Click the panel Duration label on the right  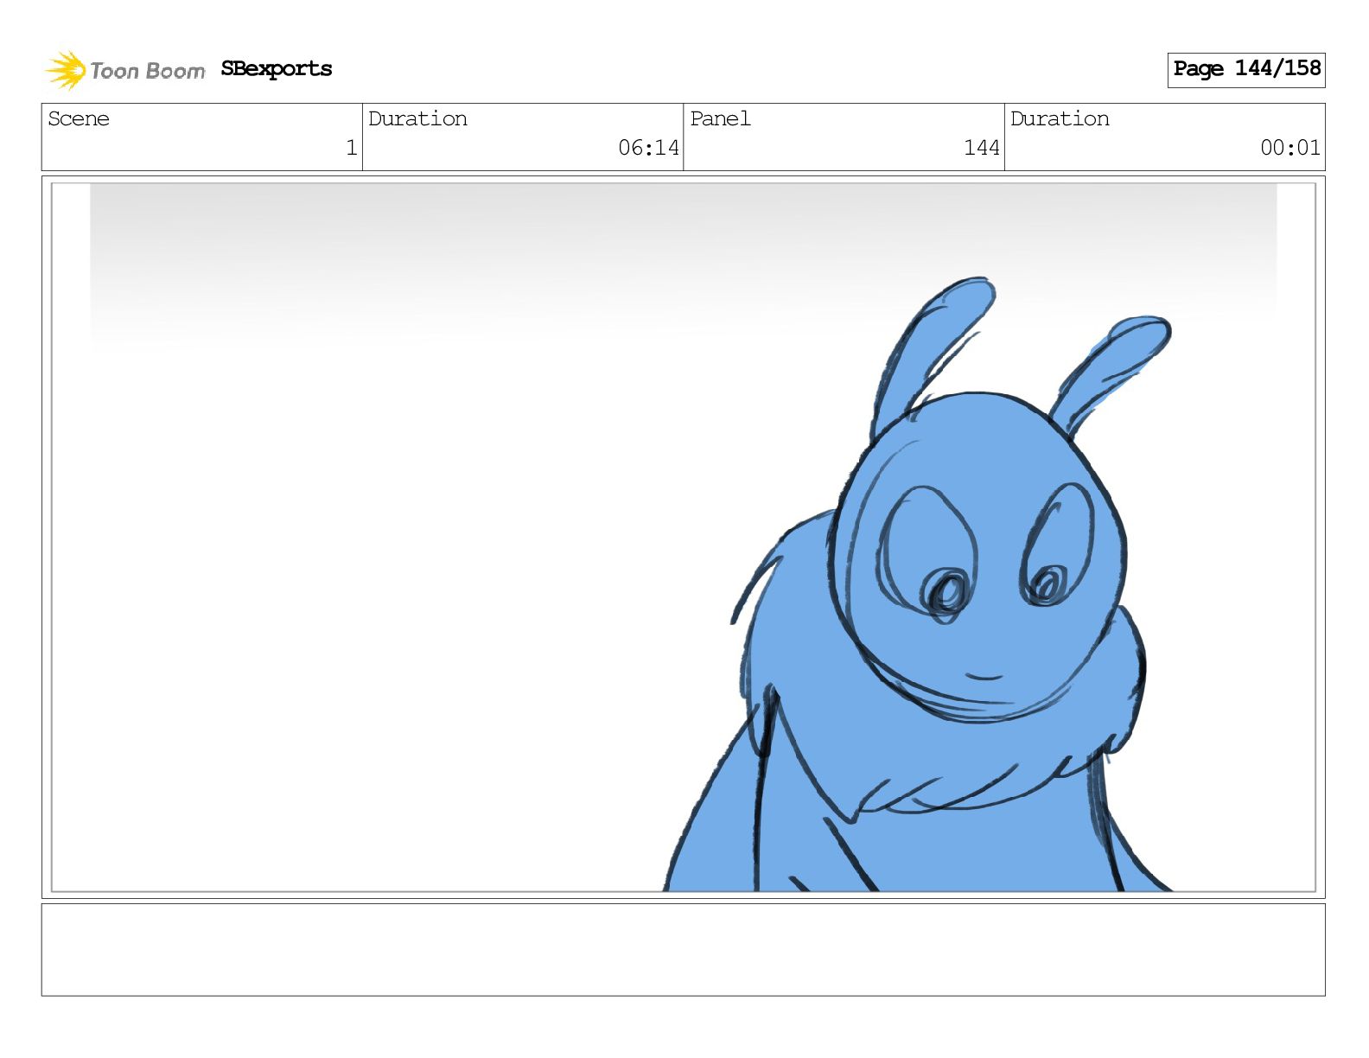coord(1060,119)
